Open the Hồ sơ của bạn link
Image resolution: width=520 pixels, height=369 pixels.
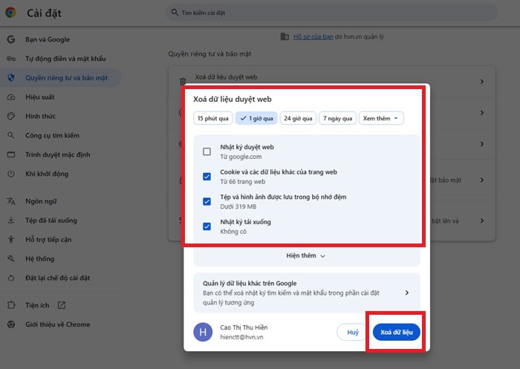(x=313, y=37)
